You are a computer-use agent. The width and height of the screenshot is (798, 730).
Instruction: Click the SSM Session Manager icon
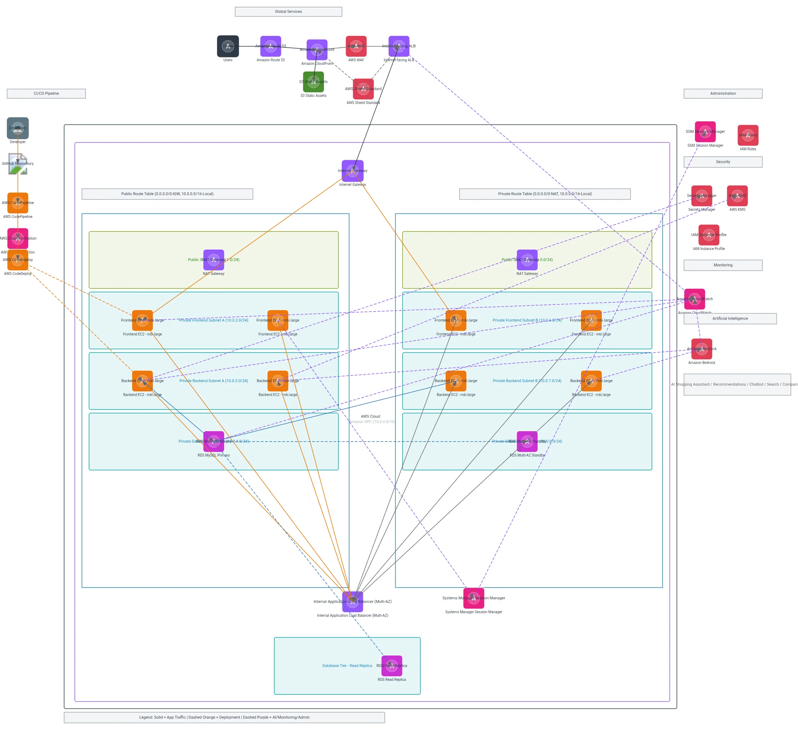[x=705, y=131]
